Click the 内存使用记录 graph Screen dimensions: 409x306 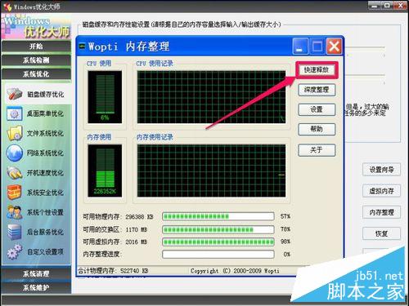click(211, 171)
